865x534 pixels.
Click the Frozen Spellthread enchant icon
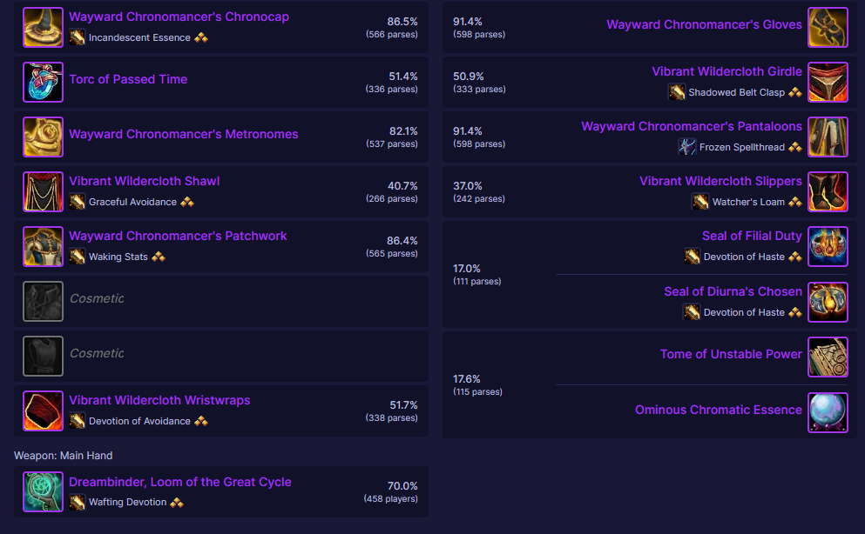686,147
